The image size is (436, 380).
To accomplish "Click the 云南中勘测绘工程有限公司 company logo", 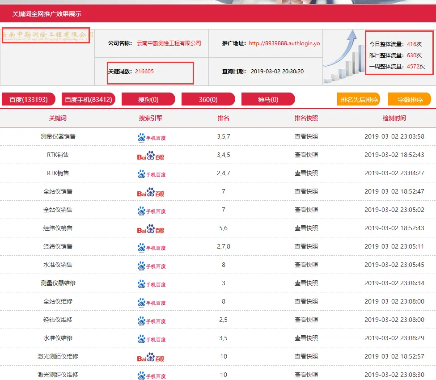I will (x=46, y=35).
